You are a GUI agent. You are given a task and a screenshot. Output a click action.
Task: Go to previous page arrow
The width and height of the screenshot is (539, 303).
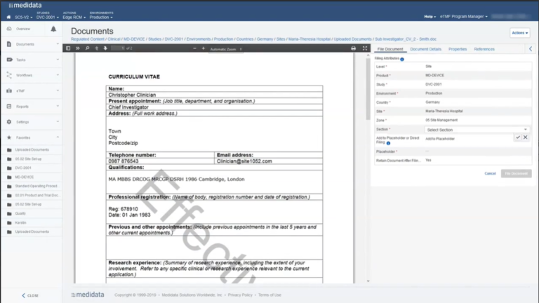point(97,48)
